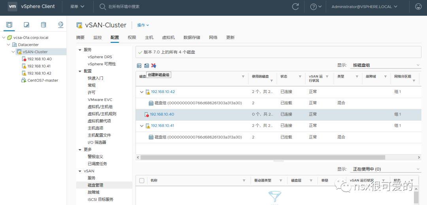Collapse the vSAN-Cluster tree node
The width and height of the screenshot is (427, 205).
point(13,52)
